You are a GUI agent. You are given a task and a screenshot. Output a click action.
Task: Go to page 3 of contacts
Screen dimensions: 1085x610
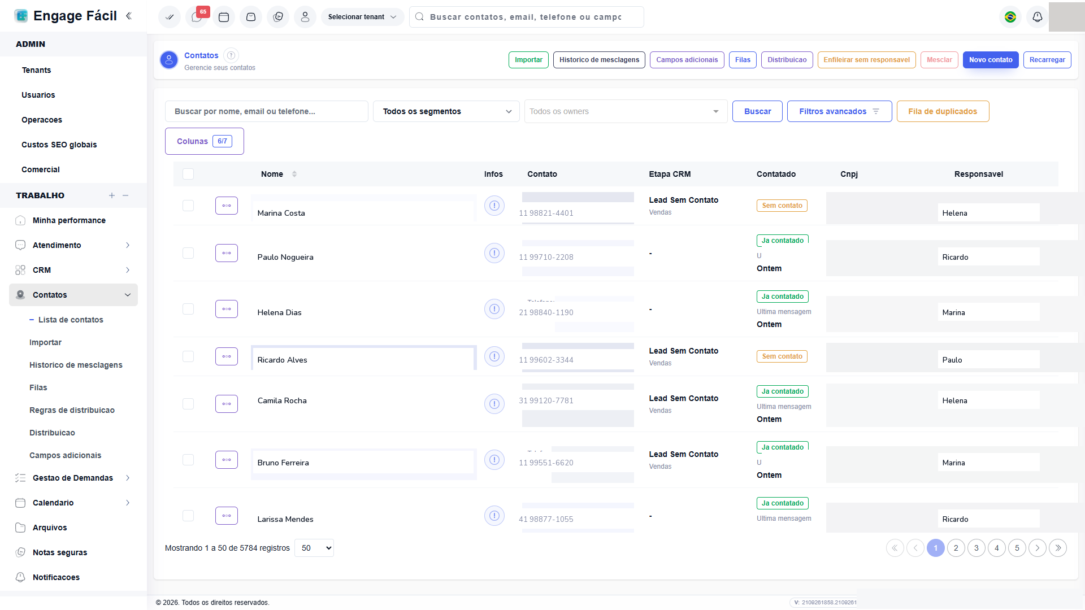(x=976, y=548)
